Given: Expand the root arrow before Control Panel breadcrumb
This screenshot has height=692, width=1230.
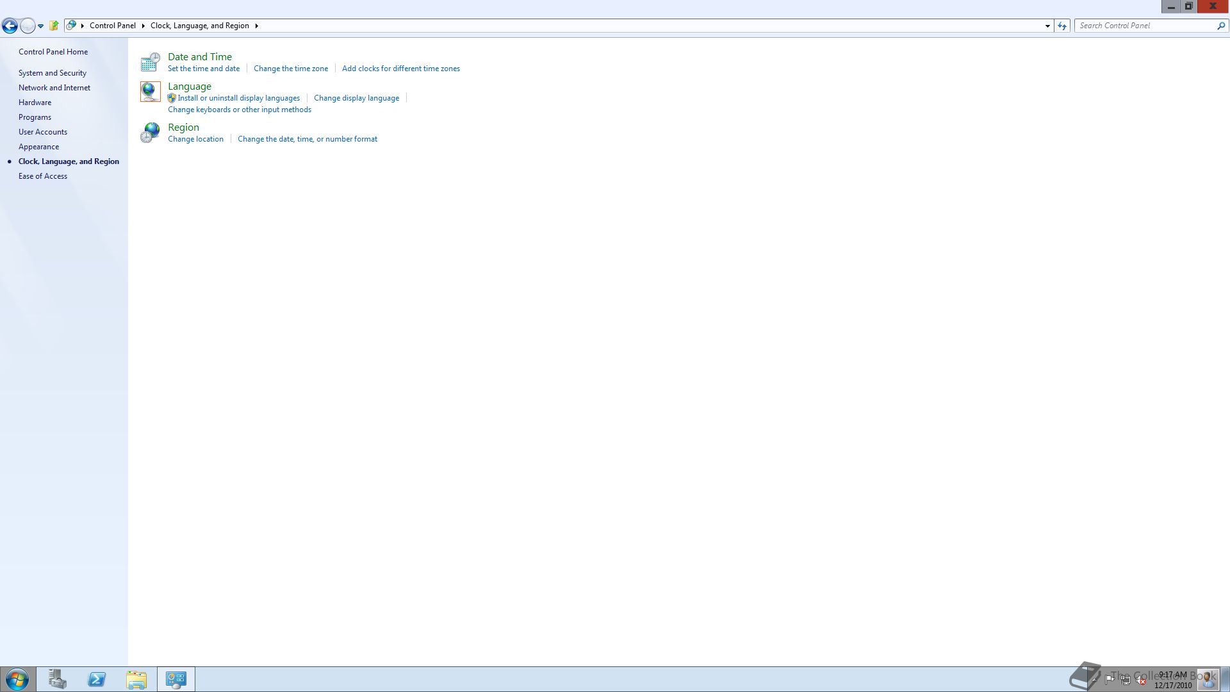Looking at the screenshot, I should 82,26.
